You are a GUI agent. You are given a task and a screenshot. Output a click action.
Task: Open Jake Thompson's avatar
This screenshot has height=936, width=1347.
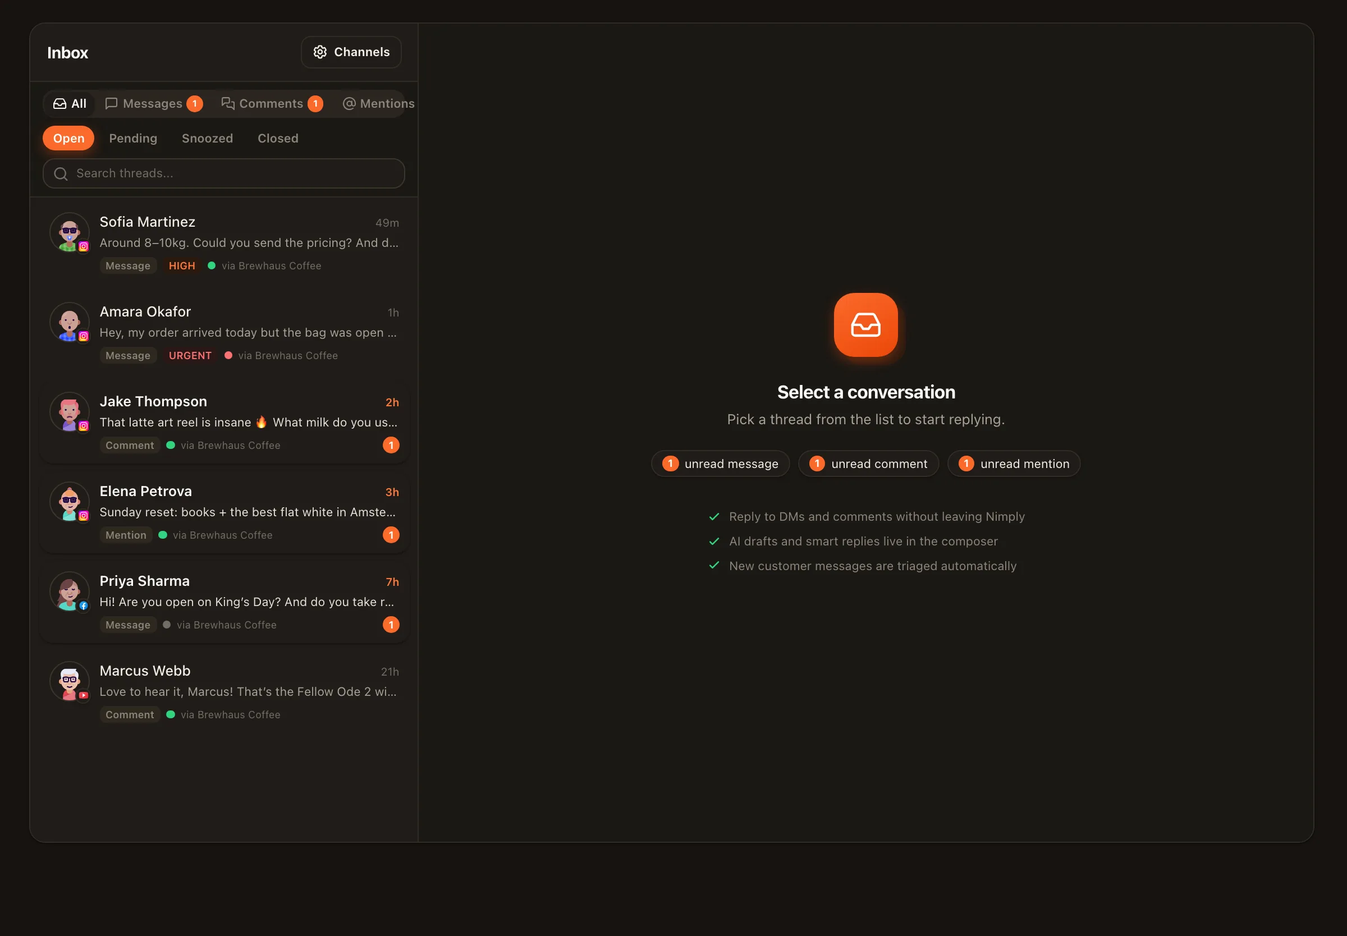tap(69, 412)
